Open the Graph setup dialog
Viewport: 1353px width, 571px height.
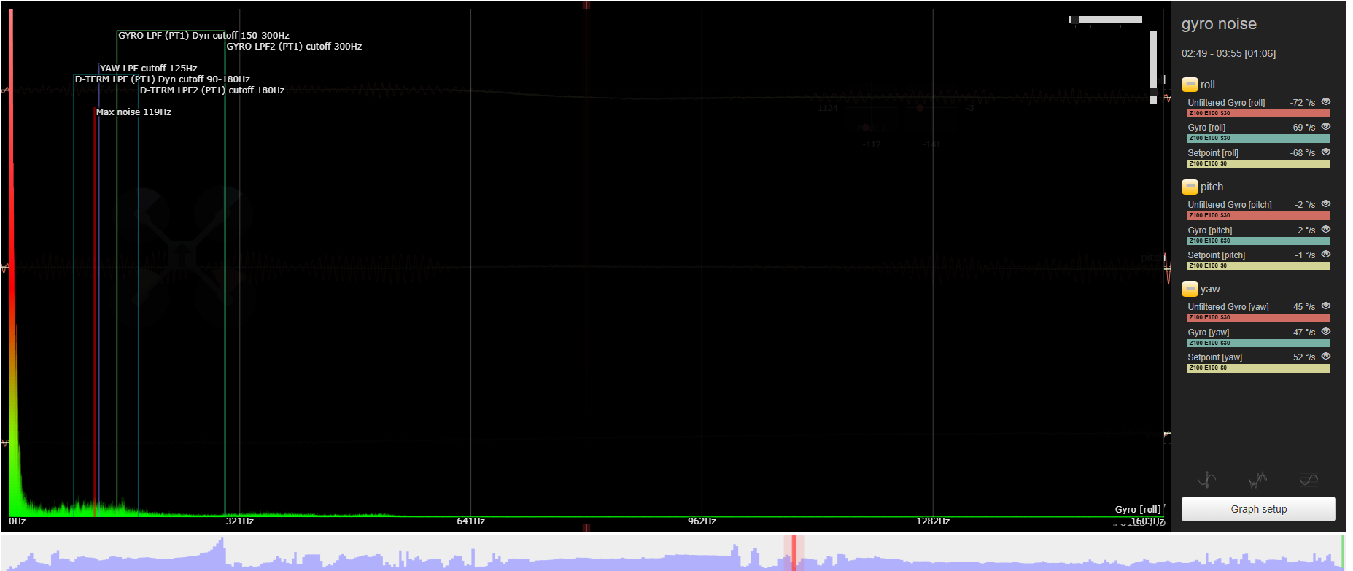1258,509
